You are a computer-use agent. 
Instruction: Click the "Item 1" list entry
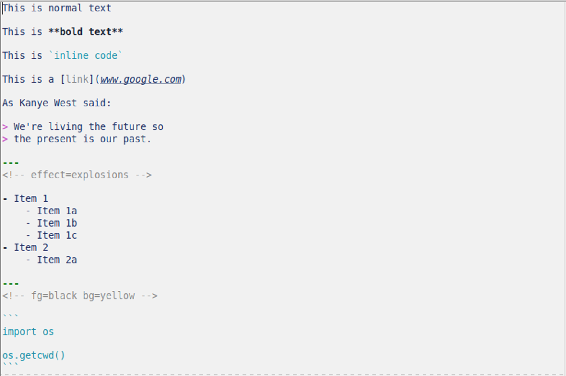tap(31, 199)
